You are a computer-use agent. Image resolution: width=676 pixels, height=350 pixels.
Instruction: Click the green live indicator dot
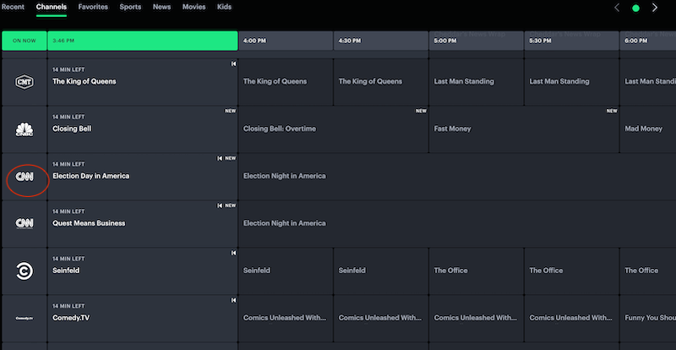635,8
